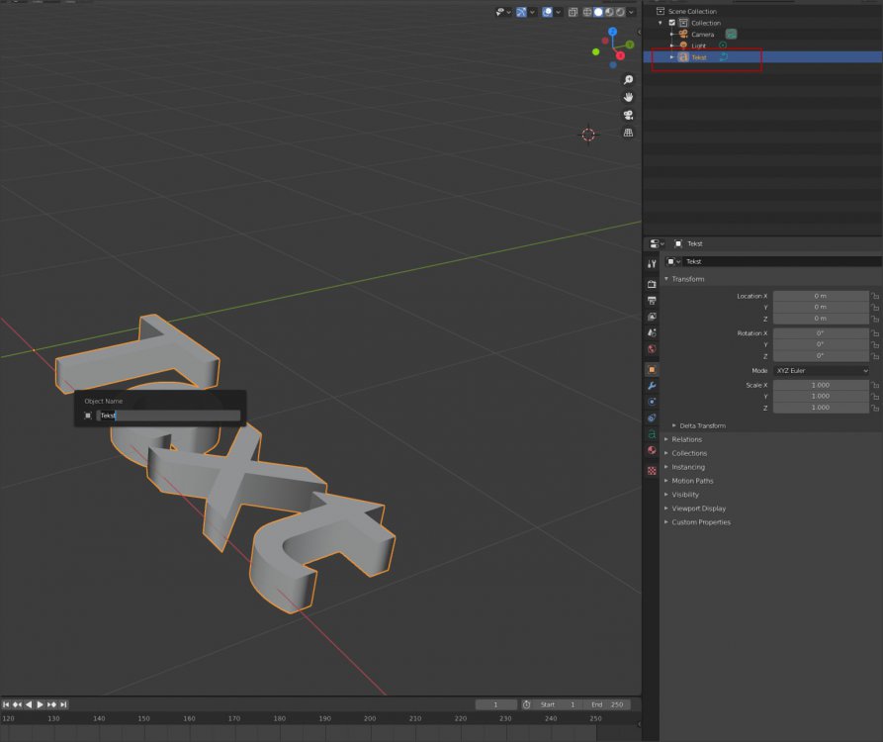
Task: Click the zoom magnifier viewport gizmo
Action: 628,80
